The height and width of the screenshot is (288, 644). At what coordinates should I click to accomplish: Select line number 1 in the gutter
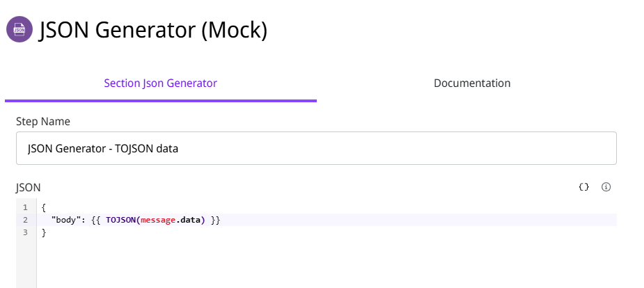(25, 207)
